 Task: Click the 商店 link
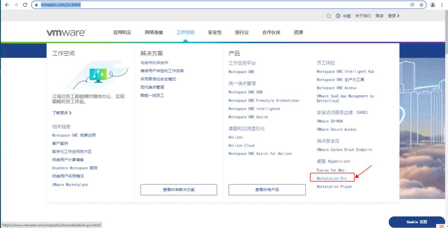[x=379, y=16]
